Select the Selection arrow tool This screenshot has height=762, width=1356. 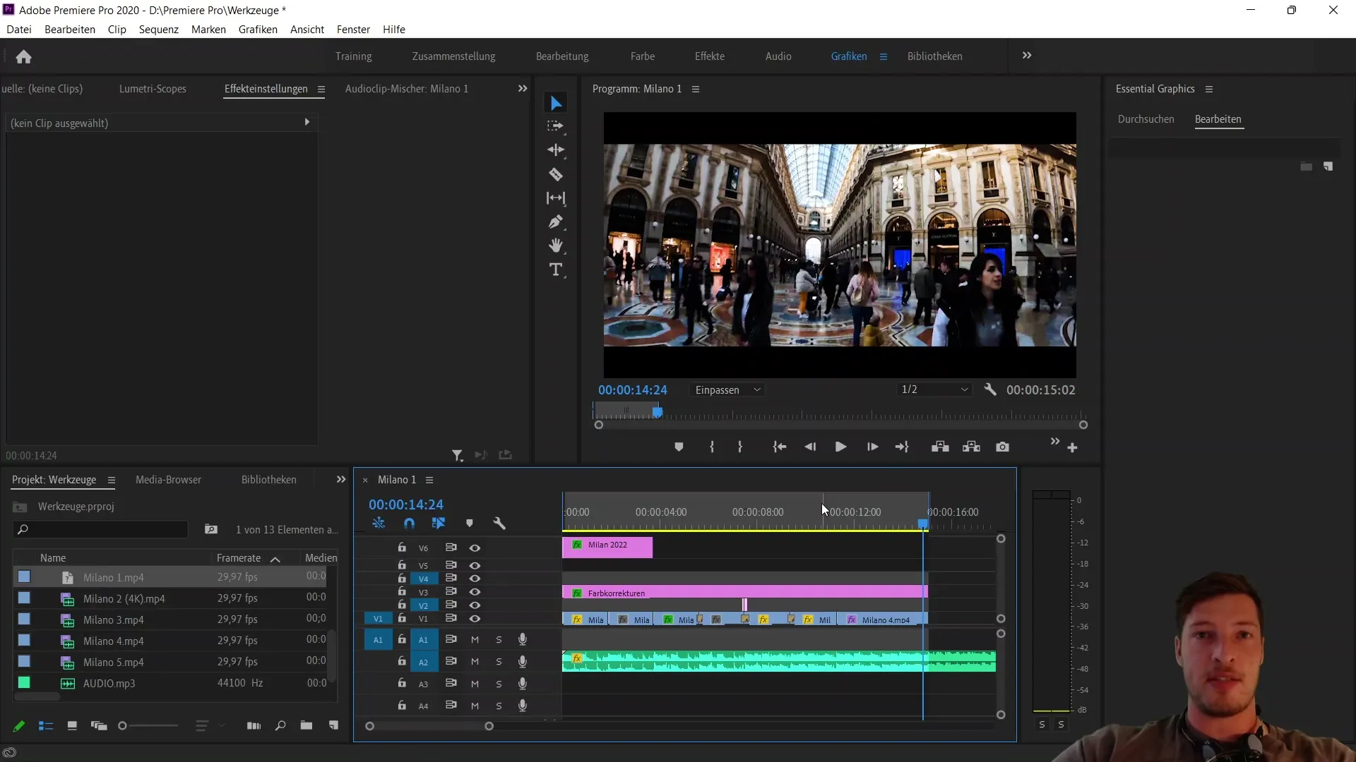point(556,103)
